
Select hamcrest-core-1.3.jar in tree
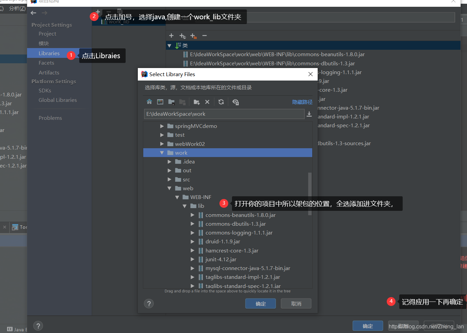232,251
